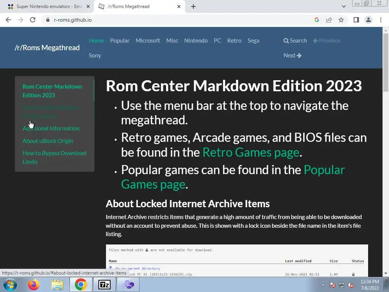Reload the page

(x=33, y=20)
